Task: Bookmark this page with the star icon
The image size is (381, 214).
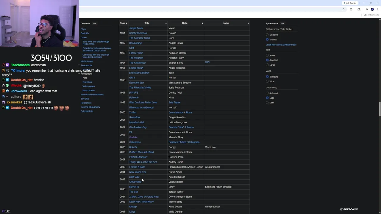Action: tap(343, 9)
